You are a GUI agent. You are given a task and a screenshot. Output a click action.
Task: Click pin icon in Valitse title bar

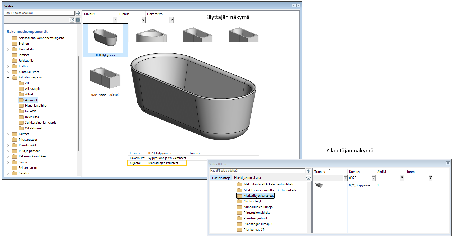coord(294,5)
